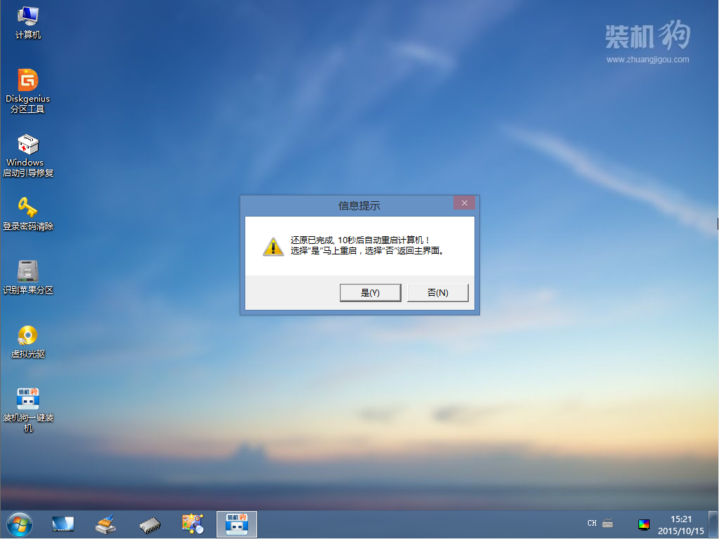The width and height of the screenshot is (719, 539).
Task: Click 否(N) to return to main interface
Action: (437, 292)
